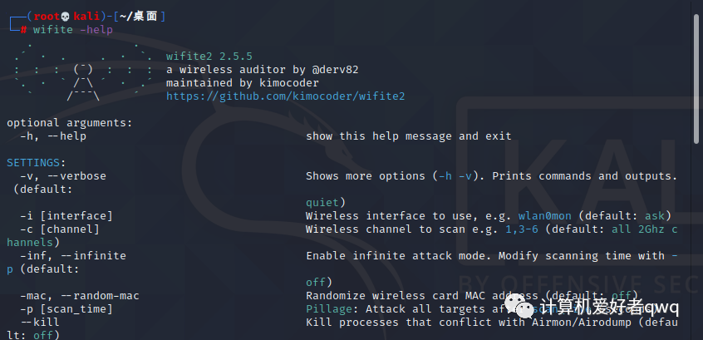Click the '-c [channel]' option
This screenshot has height=340, width=703.
point(60,229)
